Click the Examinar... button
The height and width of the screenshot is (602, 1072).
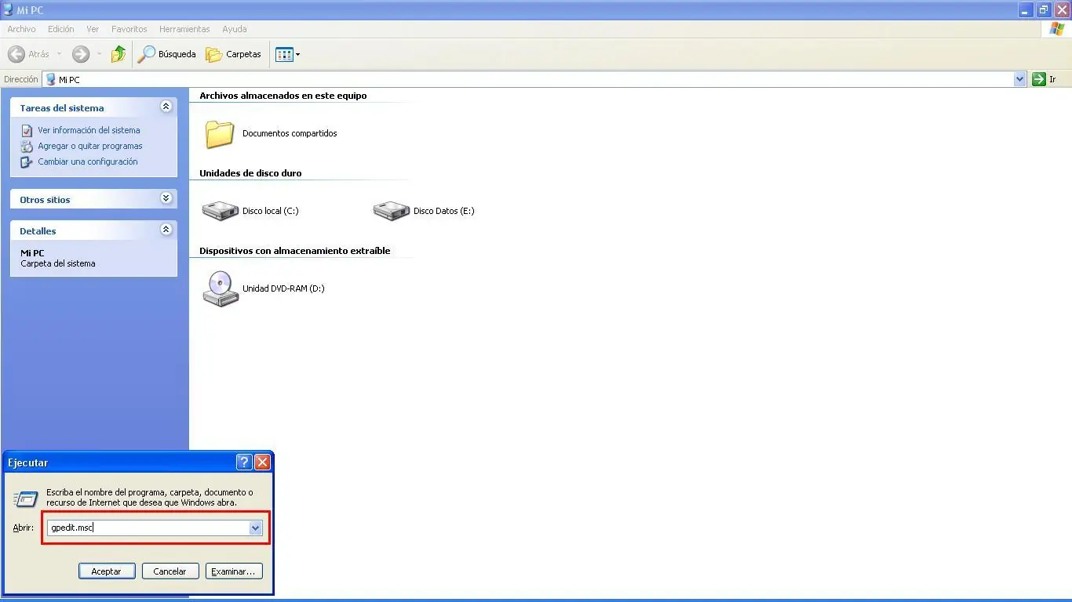234,571
